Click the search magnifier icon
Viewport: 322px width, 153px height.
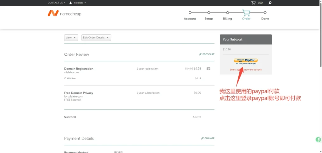coord(270,3)
